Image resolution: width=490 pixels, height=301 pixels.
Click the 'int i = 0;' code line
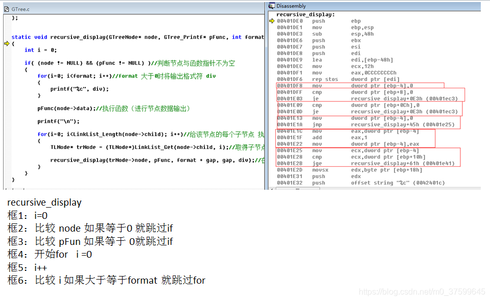click(41, 50)
